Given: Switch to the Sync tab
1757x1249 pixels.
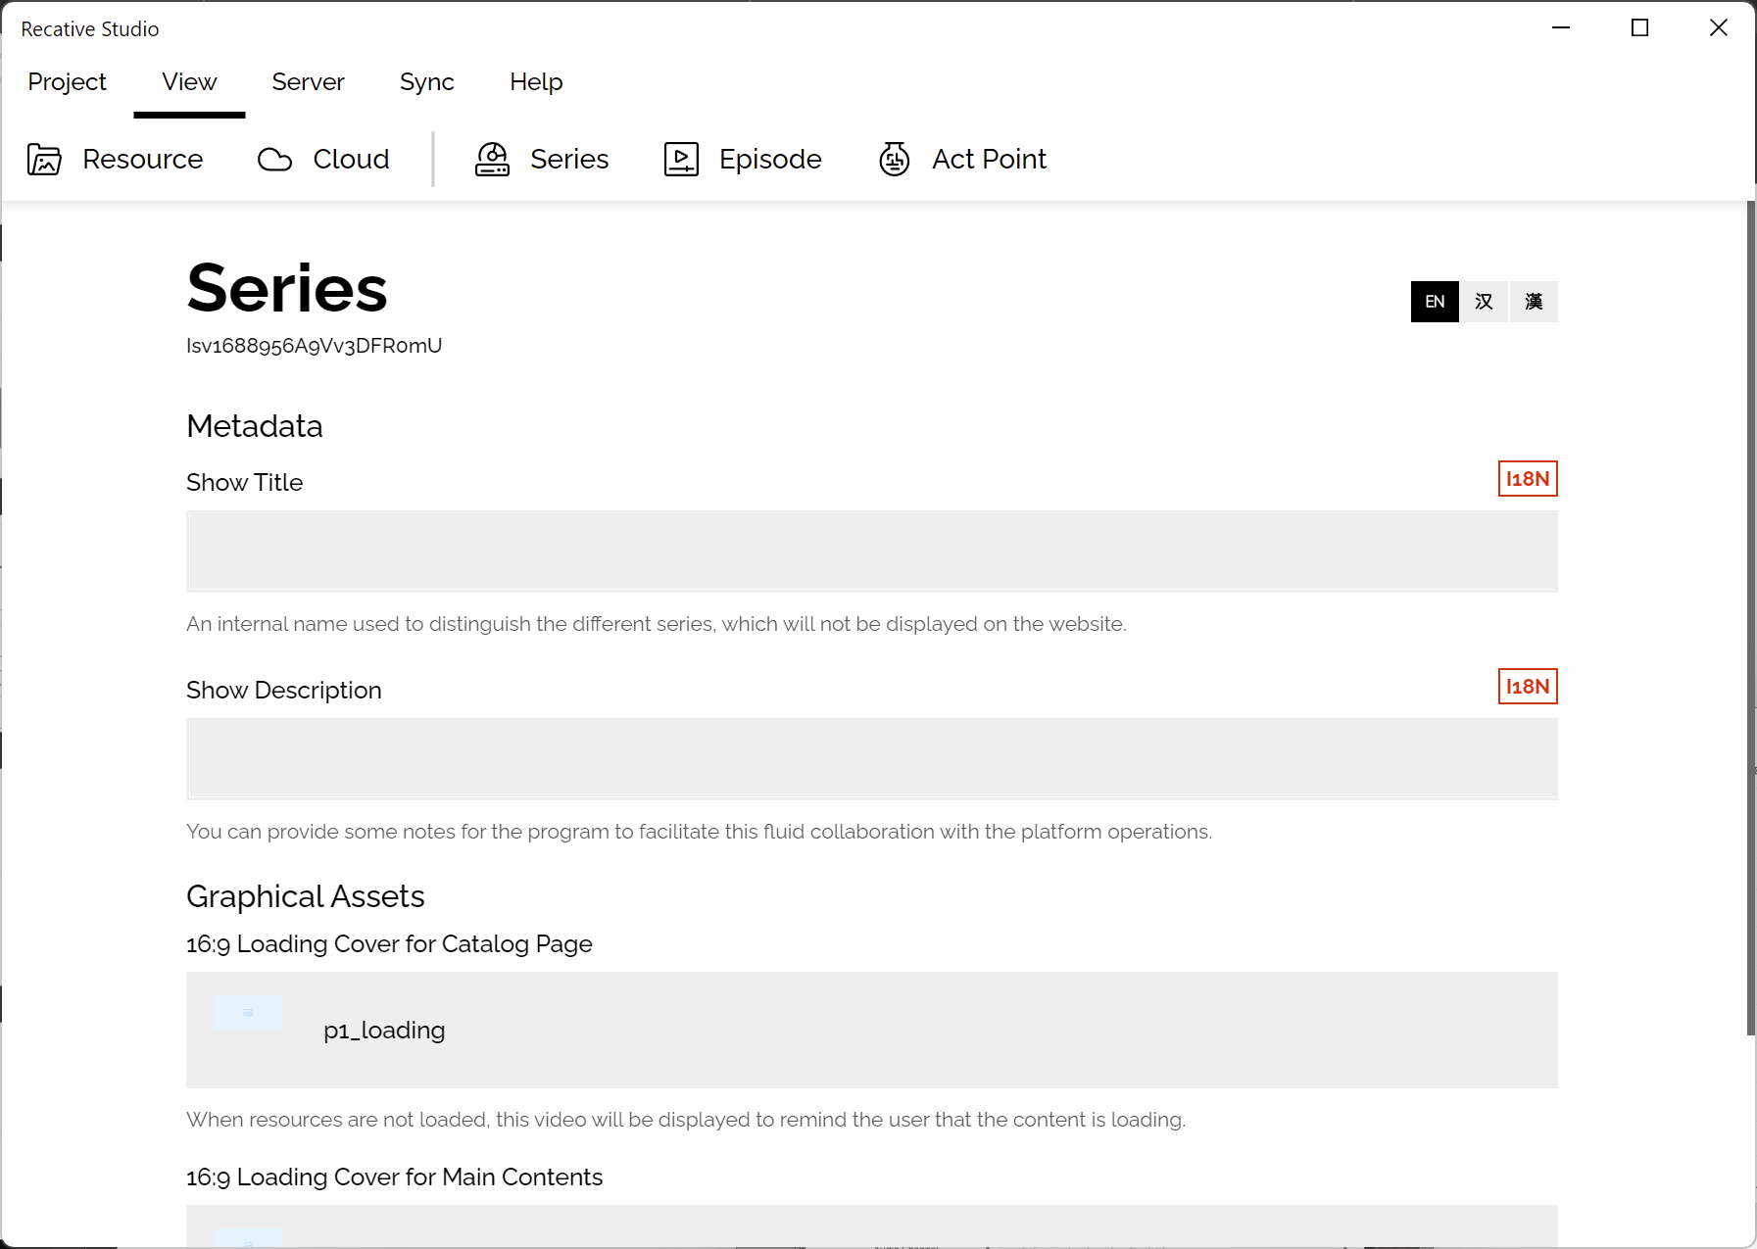Looking at the screenshot, I should (x=426, y=82).
